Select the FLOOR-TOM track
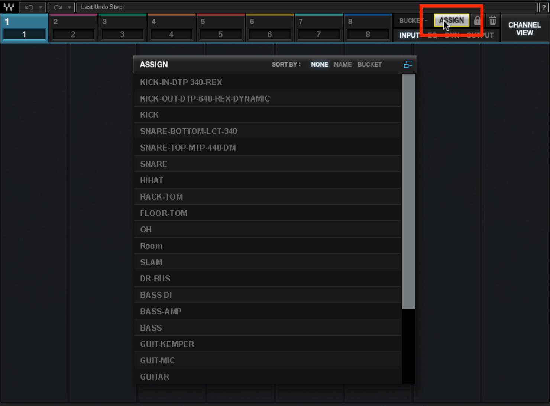 click(268, 213)
